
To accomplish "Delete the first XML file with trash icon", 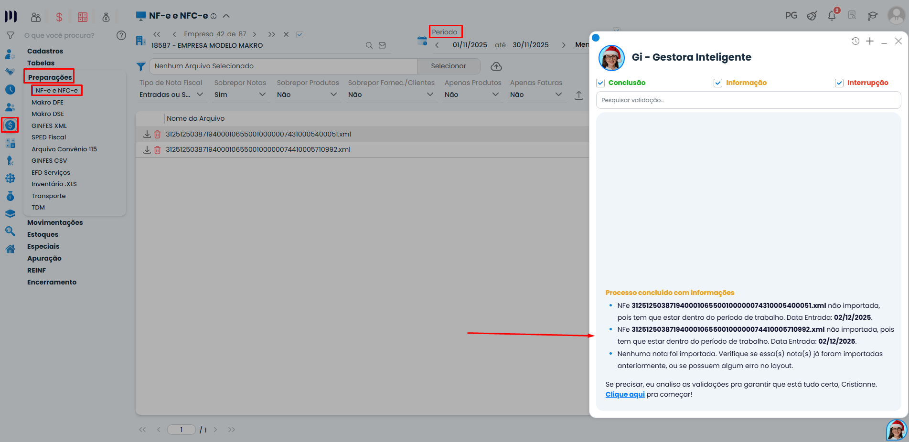I will point(158,135).
